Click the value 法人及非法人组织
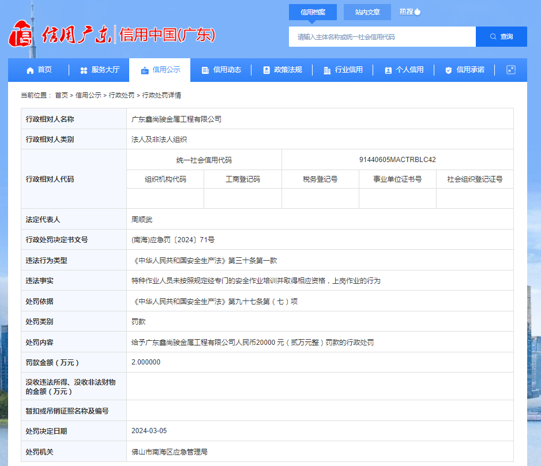This screenshot has height=466, width=541. 159,140
